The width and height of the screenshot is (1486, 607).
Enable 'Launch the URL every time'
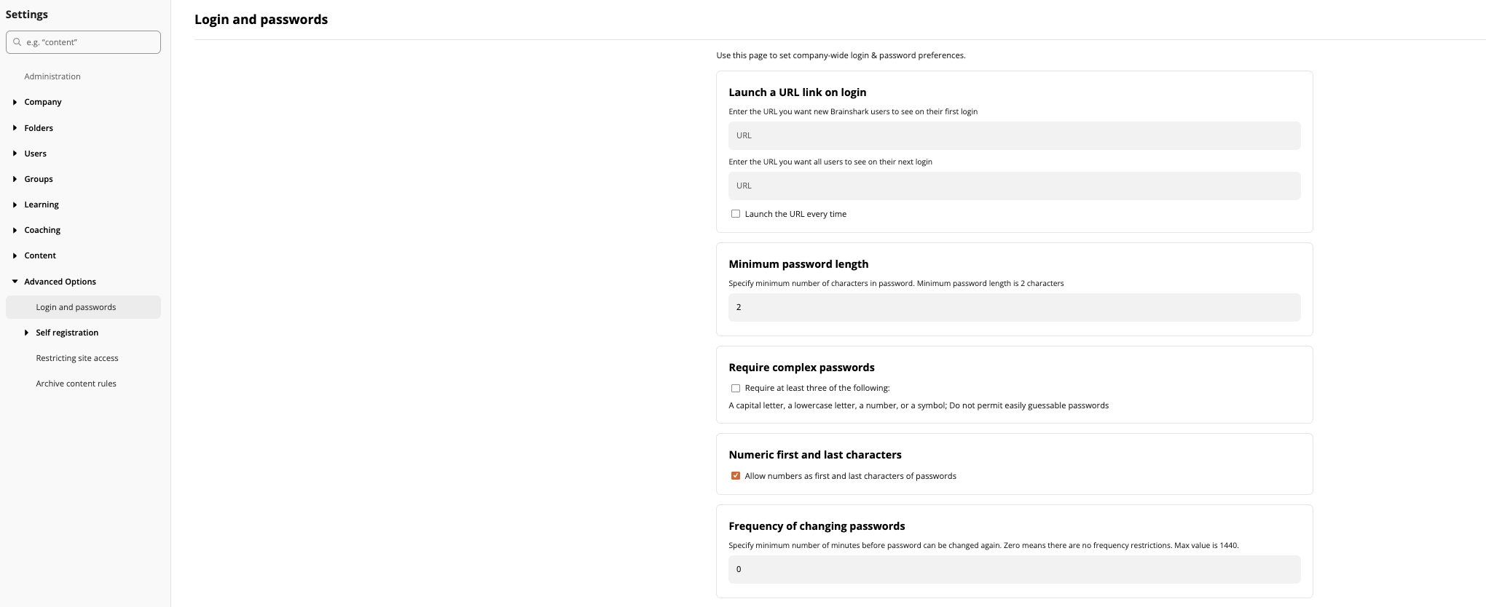736,213
